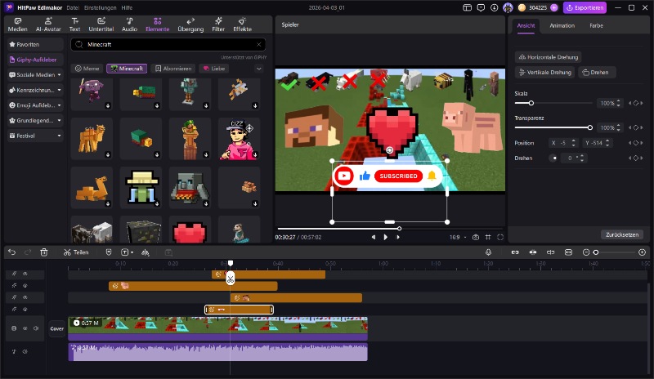Expand the Soziale Medien category
The width and height of the screenshot is (654, 379).
coord(59,74)
